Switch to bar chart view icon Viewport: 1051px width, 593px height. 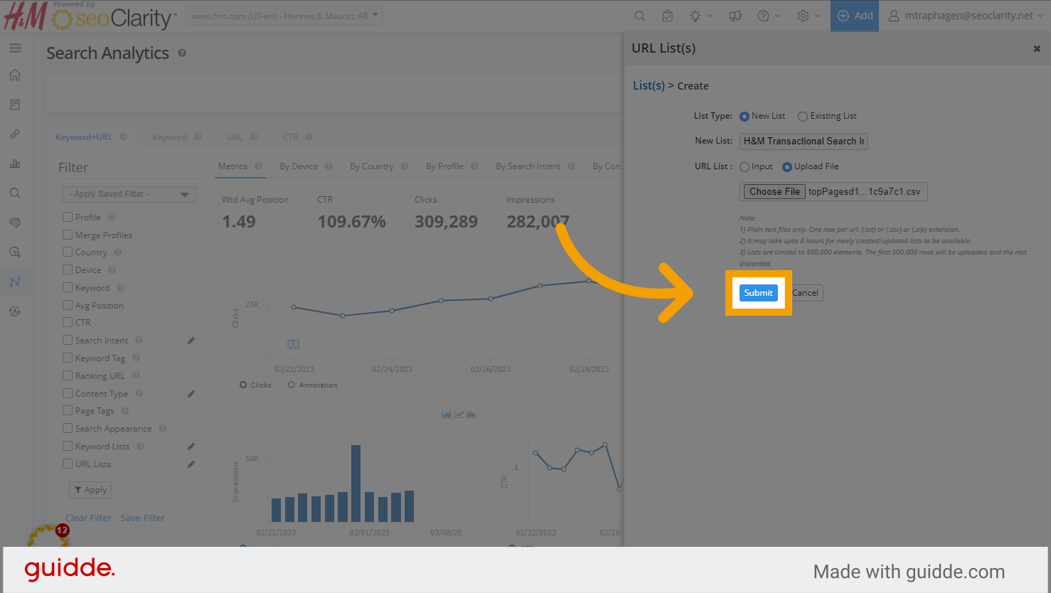447,414
